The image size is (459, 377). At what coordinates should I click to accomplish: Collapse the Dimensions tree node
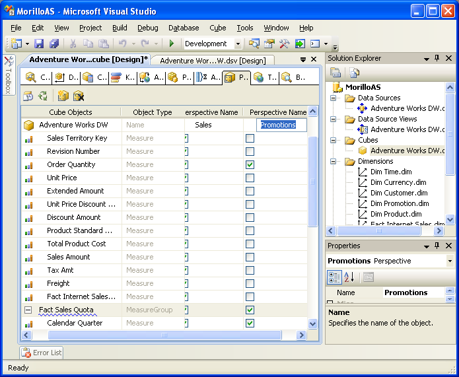(x=333, y=161)
